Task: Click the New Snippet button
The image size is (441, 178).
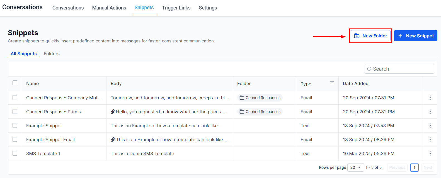Action: 416,36
